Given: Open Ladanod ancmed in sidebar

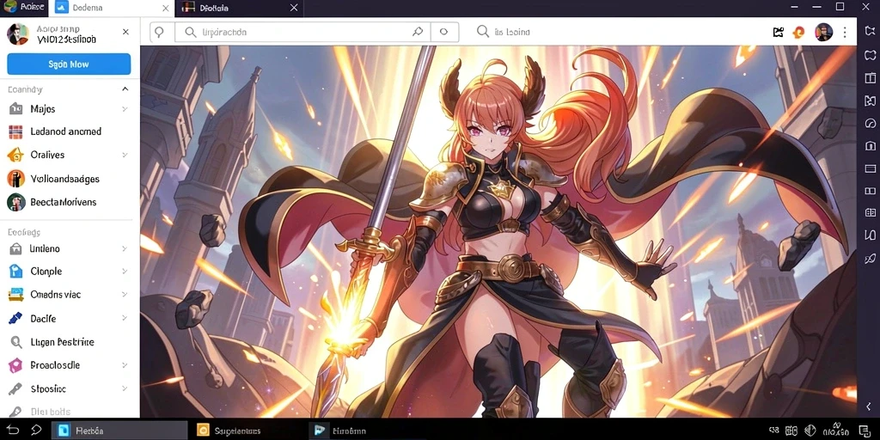Looking at the screenshot, I should 65,131.
